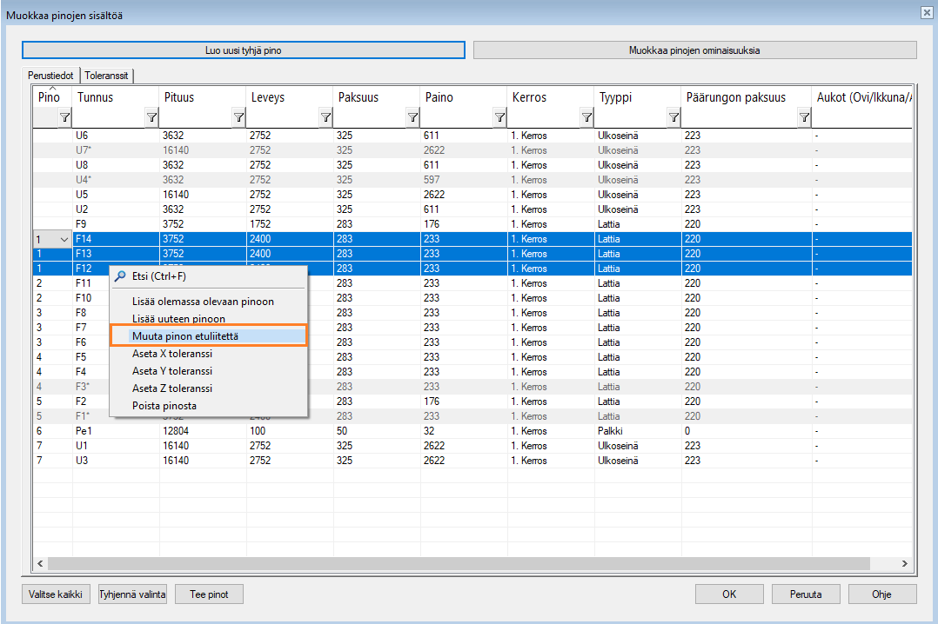The image size is (938, 624).
Task: Open the Tunnus column filter icon
Action: click(x=151, y=117)
